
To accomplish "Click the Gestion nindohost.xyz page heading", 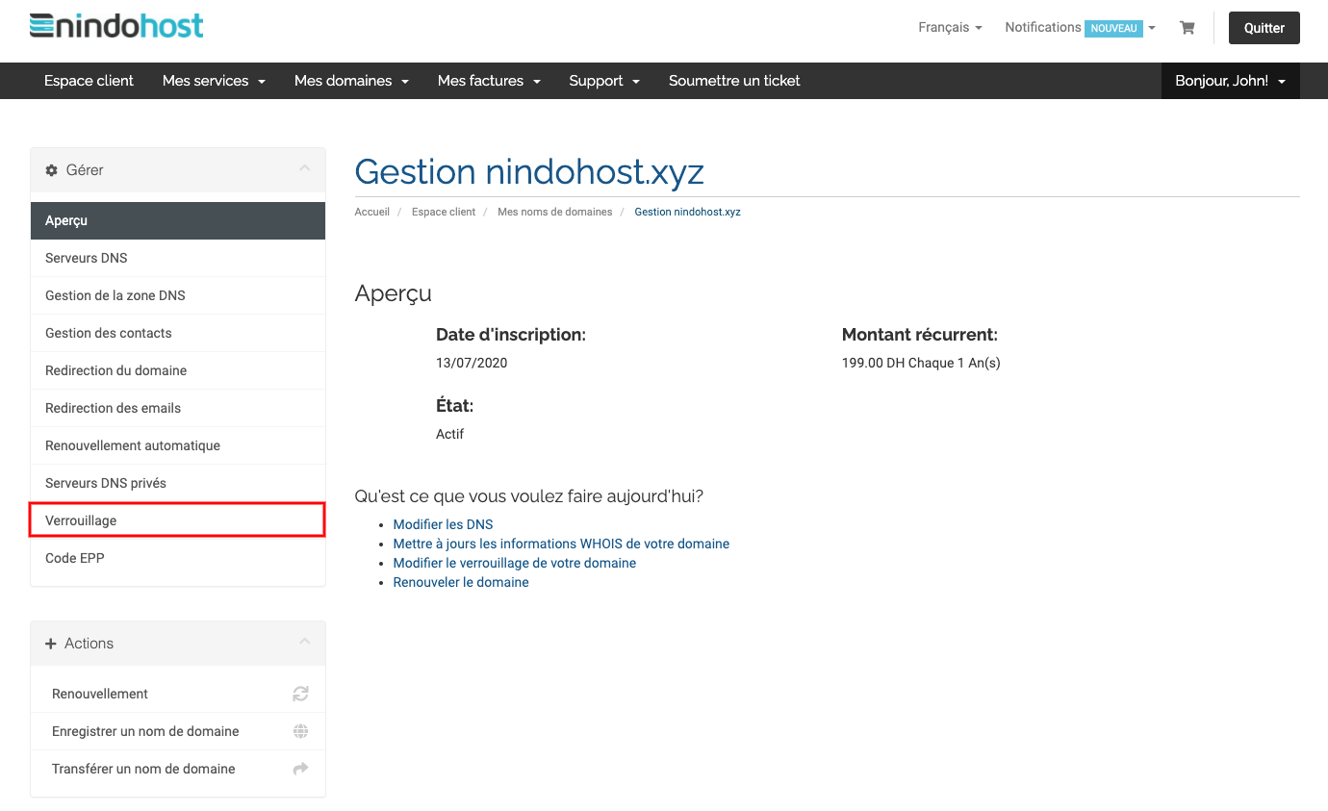I will [x=529, y=172].
